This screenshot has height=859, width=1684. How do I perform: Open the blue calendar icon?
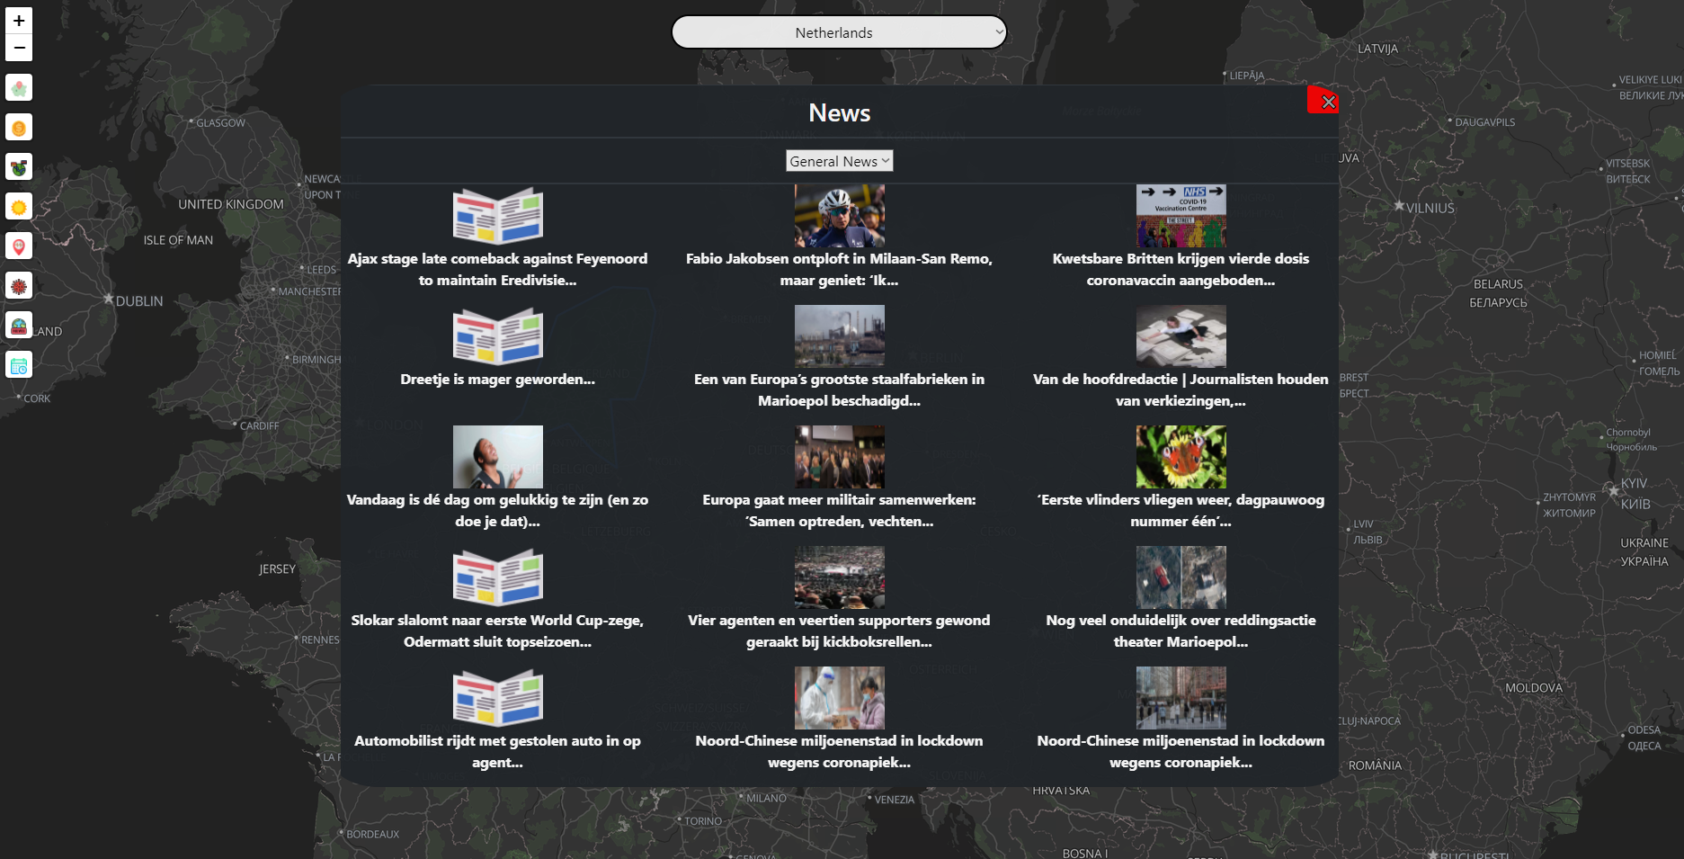(x=19, y=365)
